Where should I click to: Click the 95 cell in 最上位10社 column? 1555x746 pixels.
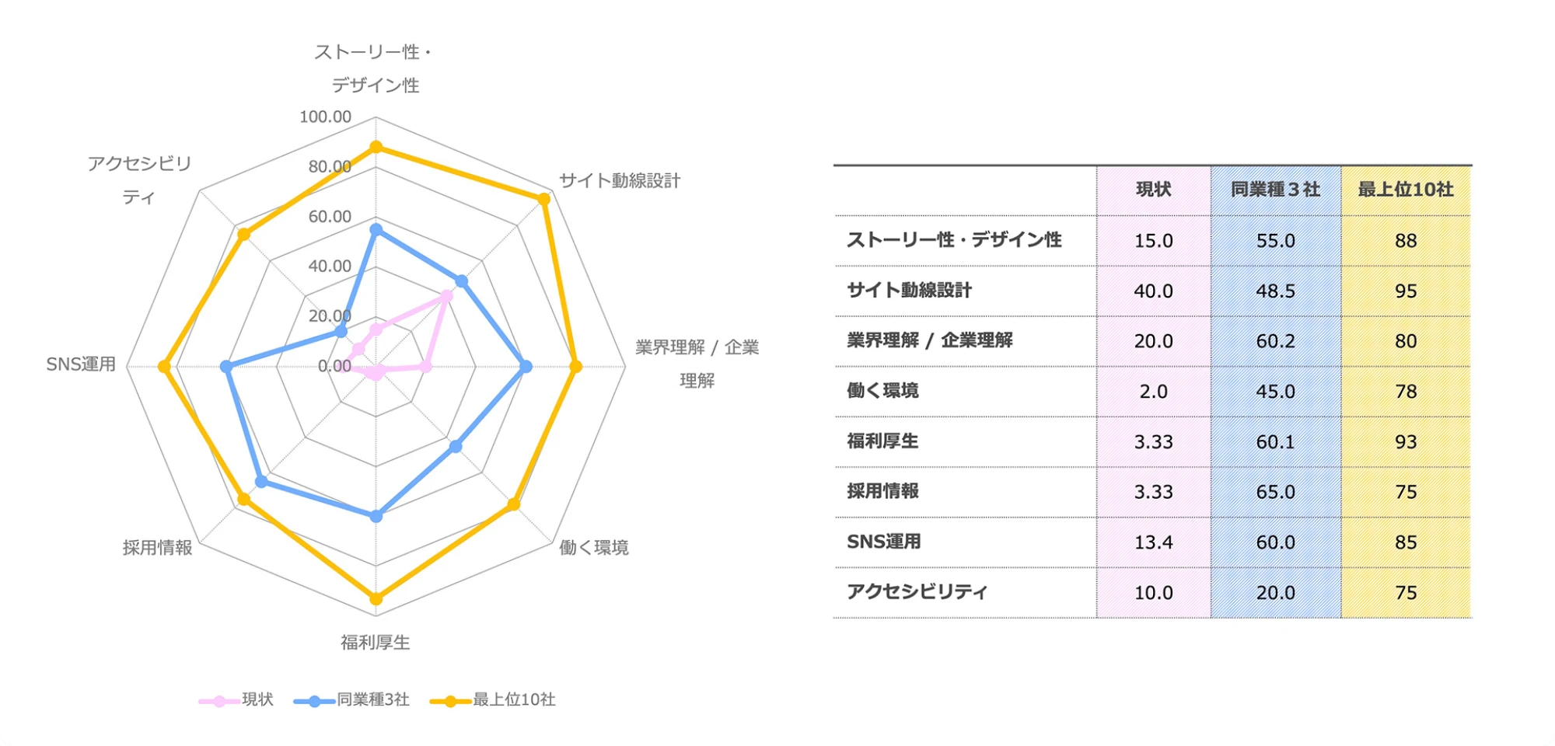click(x=1405, y=291)
